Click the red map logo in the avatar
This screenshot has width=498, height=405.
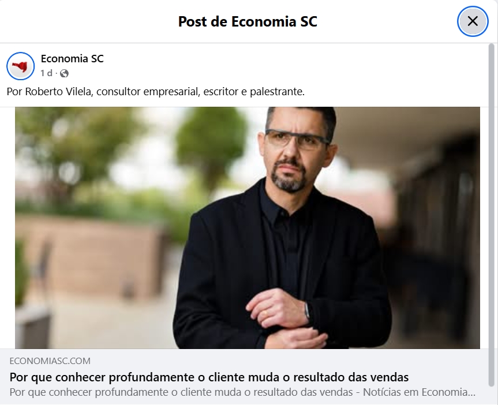click(x=20, y=67)
